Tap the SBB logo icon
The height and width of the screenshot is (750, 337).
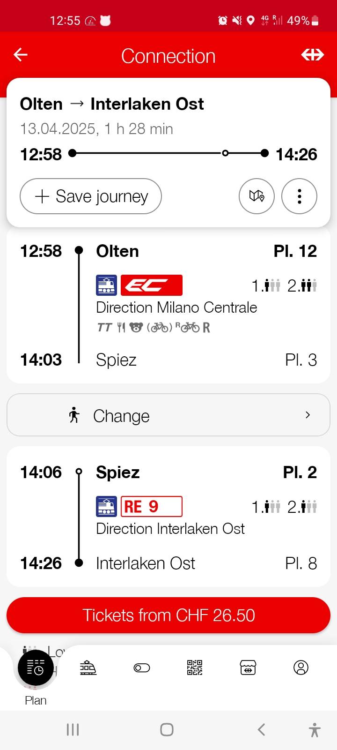coord(313,55)
